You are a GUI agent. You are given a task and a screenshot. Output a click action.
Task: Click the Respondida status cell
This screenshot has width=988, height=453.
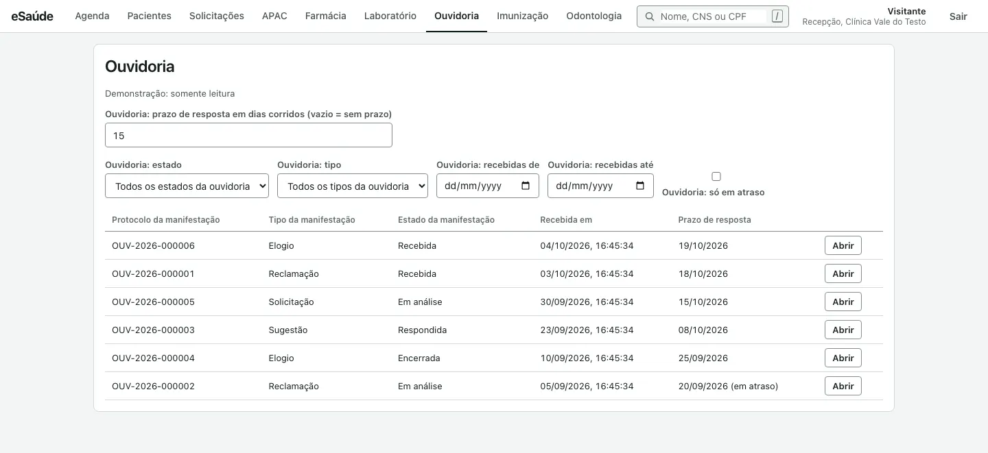pos(422,330)
